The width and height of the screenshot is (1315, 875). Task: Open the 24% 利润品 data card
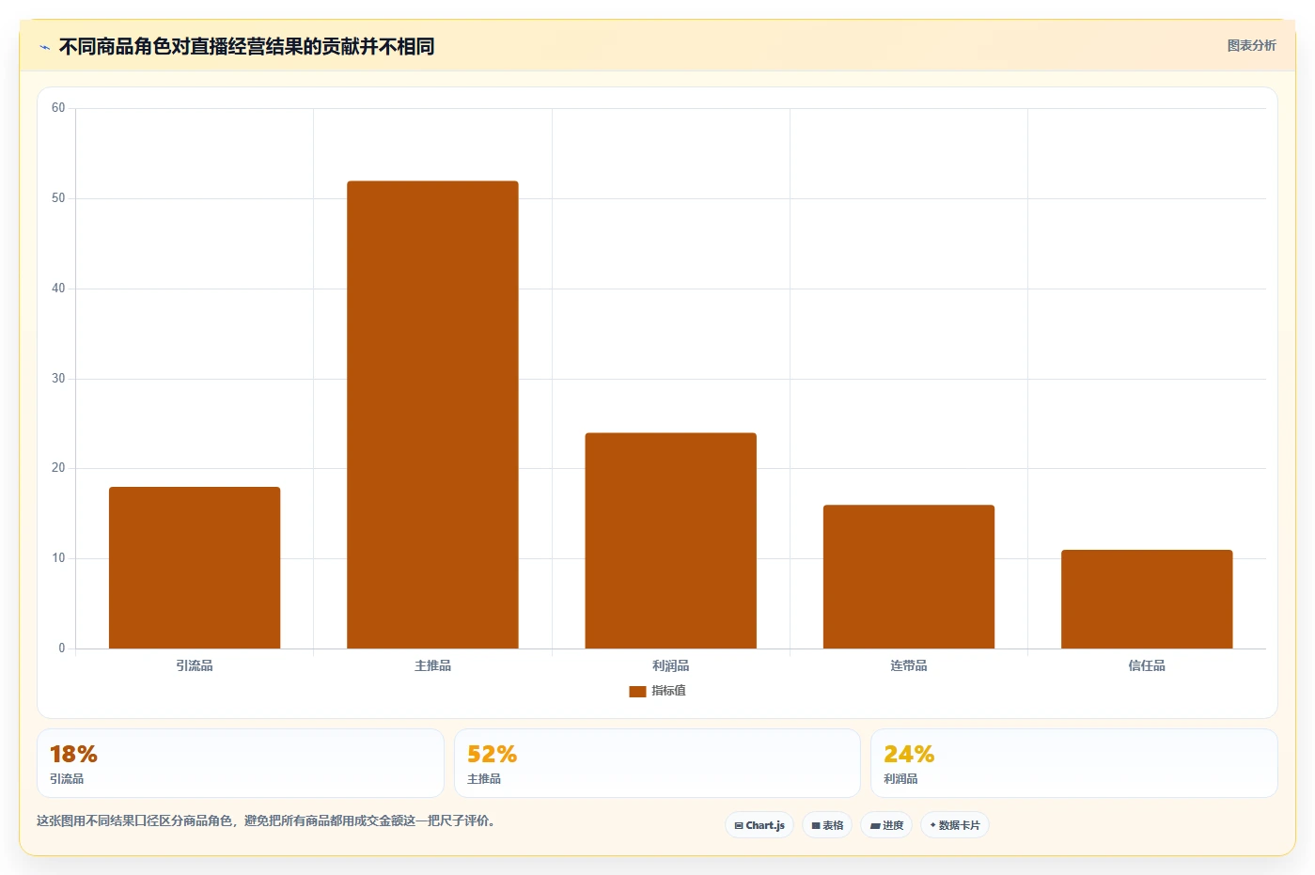pyautogui.click(x=1073, y=763)
